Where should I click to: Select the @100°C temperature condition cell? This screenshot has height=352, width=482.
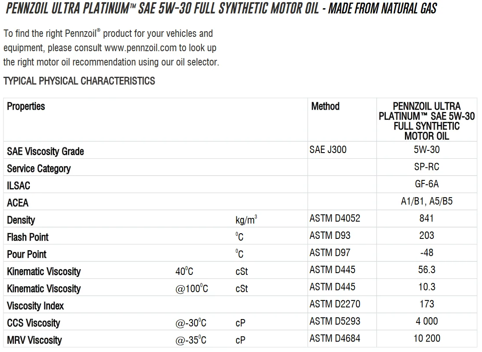[x=191, y=289]
